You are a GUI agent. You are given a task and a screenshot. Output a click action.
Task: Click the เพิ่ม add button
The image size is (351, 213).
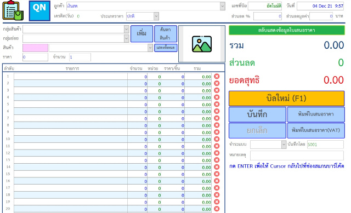coord(141,34)
